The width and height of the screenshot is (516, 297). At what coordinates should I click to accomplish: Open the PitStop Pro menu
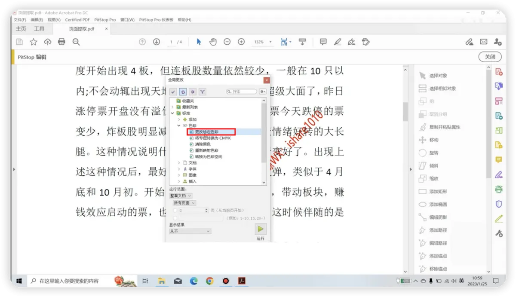pyautogui.click(x=105, y=20)
